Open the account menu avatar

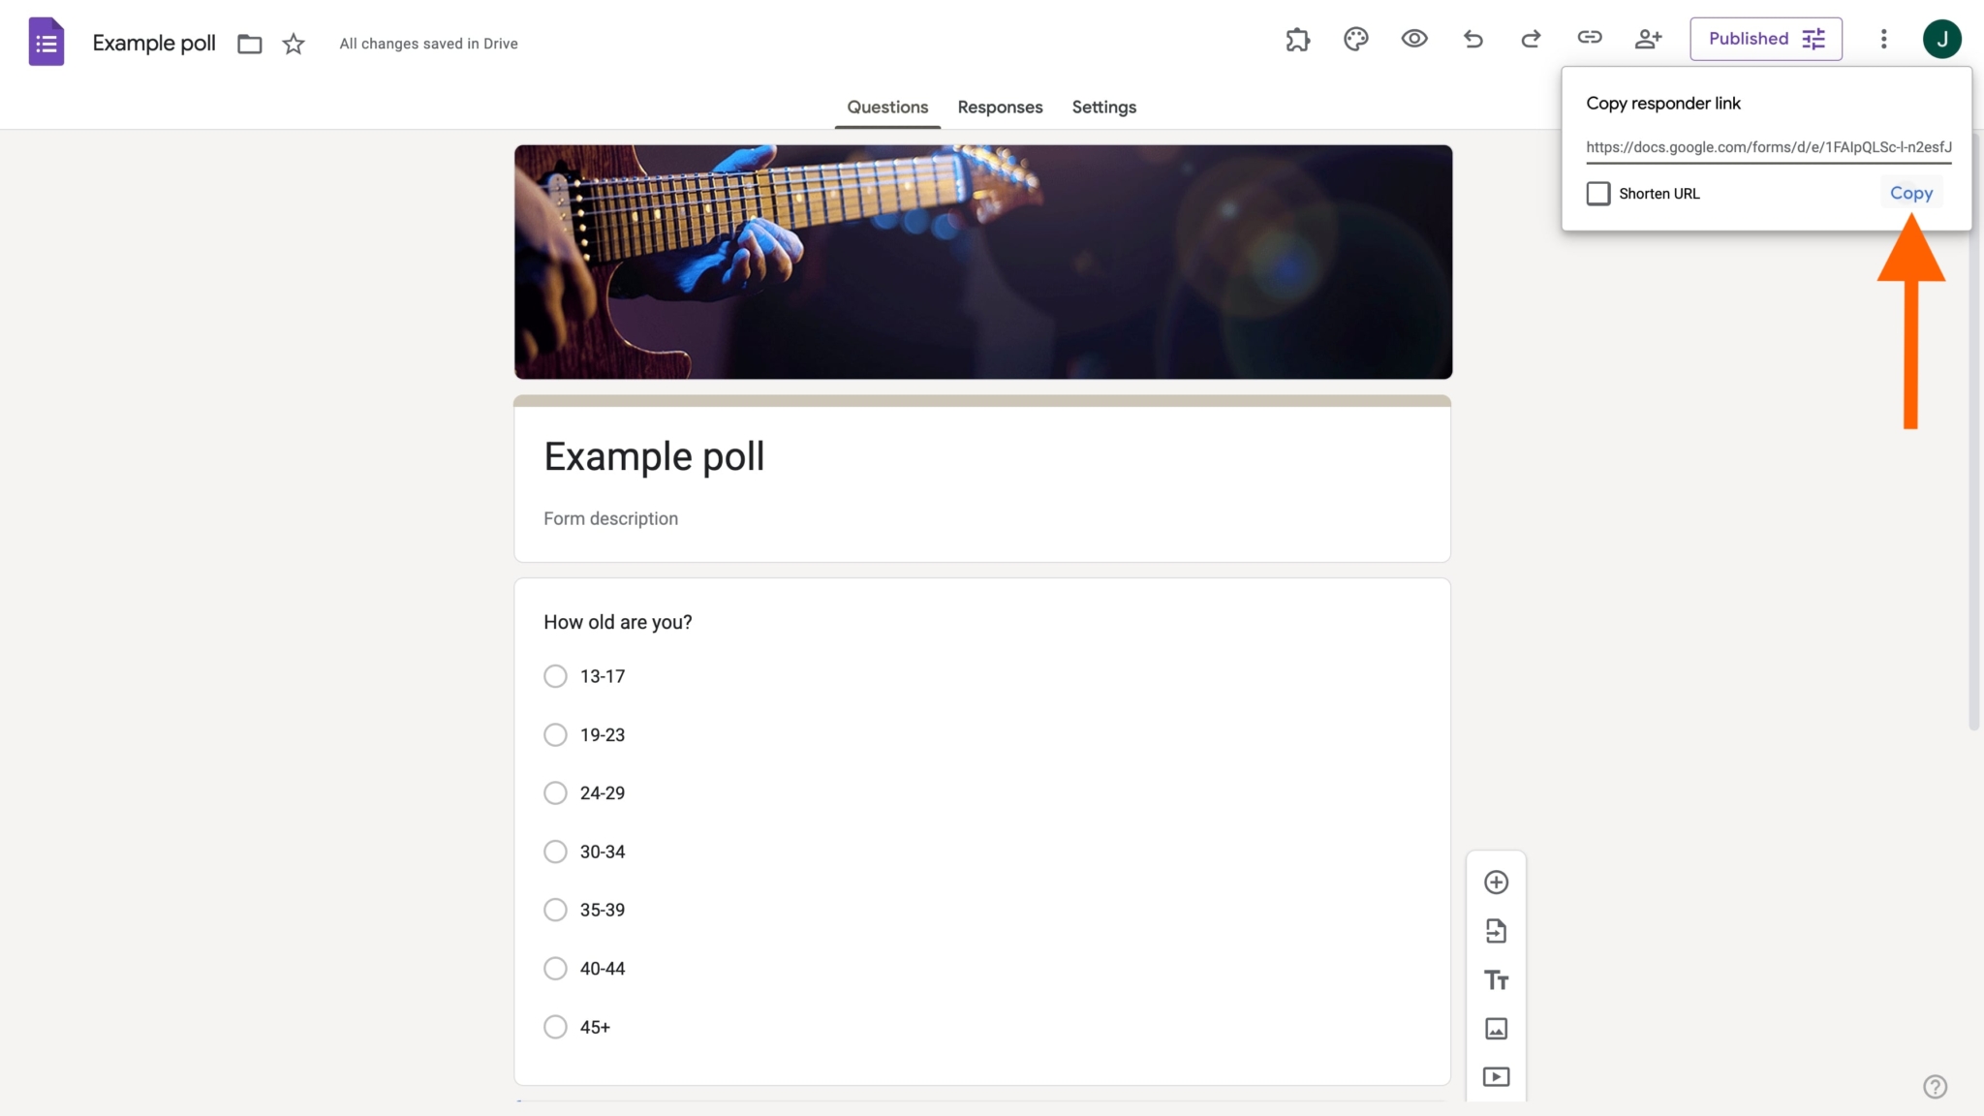point(1943,39)
